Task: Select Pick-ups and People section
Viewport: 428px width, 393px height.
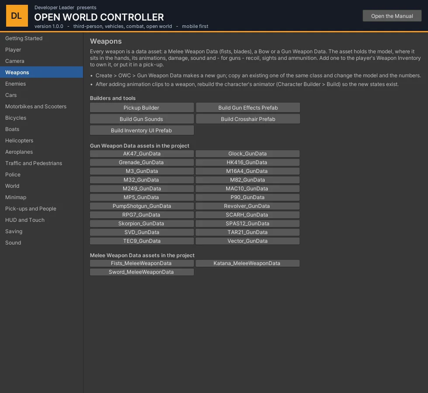Action: pyautogui.click(x=41, y=209)
